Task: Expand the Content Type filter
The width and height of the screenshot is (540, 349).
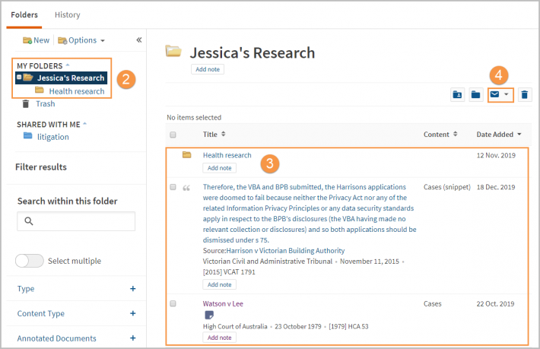Action: pos(132,313)
